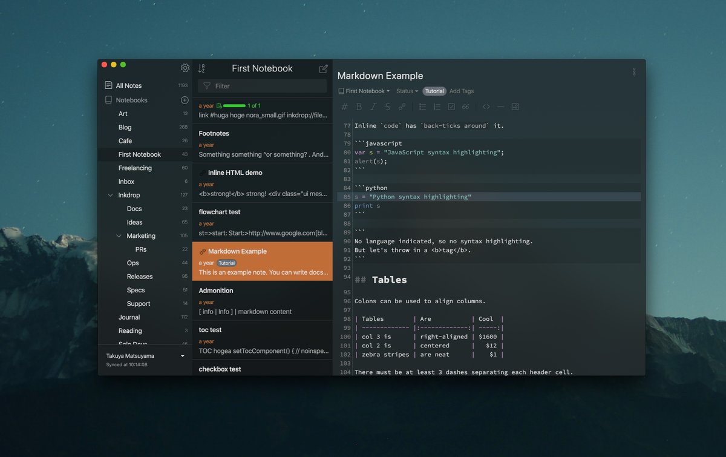Click the task progress icon on first note
The height and width of the screenshot is (457, 726).
click(219, 106)
